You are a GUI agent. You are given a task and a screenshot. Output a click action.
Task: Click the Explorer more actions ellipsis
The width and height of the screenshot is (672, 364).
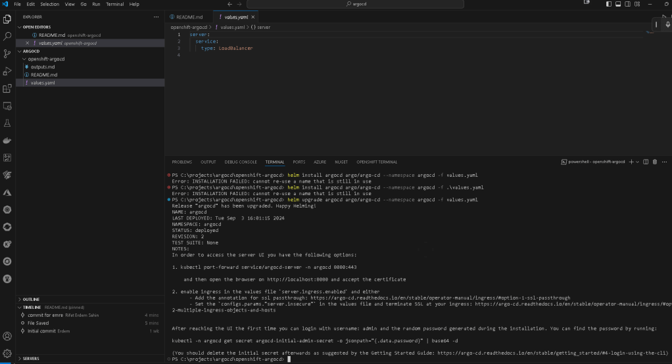(x=156, y=17)
